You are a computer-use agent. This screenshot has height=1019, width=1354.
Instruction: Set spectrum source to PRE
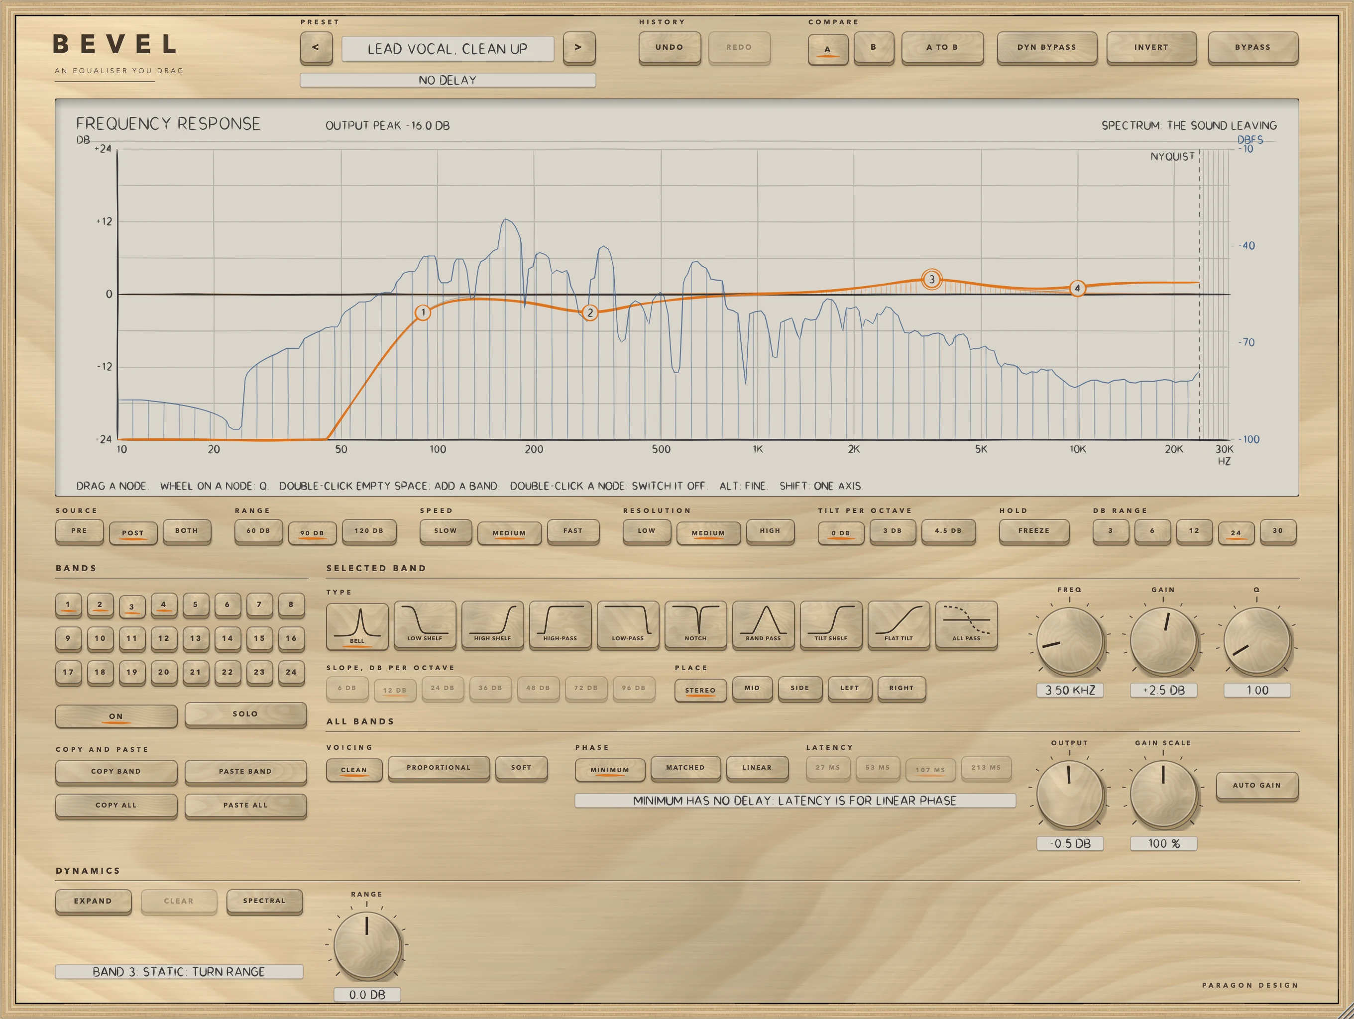tap(80, 531)
